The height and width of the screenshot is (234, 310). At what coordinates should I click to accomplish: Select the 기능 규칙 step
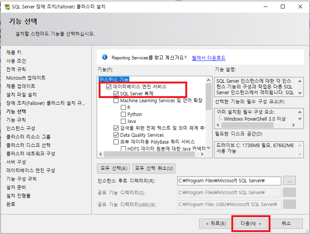coord(16,120)
